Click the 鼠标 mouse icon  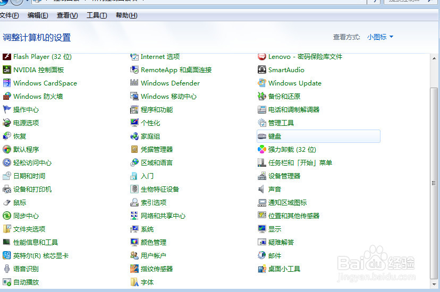pos(7,202)
